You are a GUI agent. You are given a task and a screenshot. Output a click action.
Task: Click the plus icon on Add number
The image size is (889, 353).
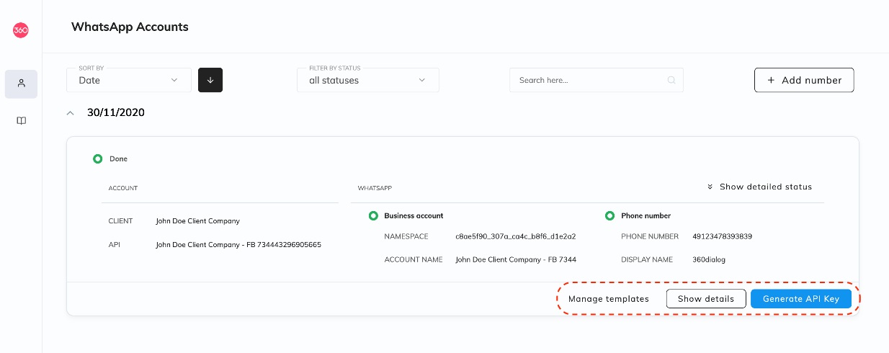pyautogui.click(x=771, y=80)
